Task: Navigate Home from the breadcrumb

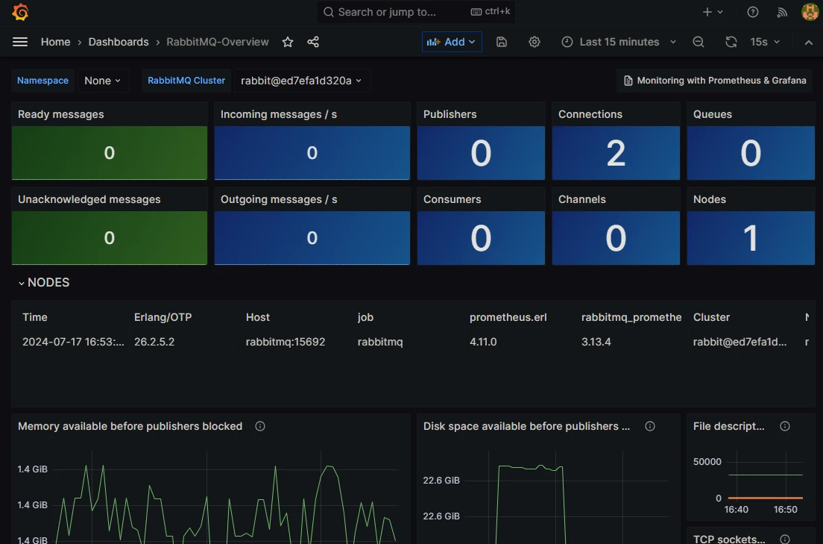Action: click(x=55, y=42)
